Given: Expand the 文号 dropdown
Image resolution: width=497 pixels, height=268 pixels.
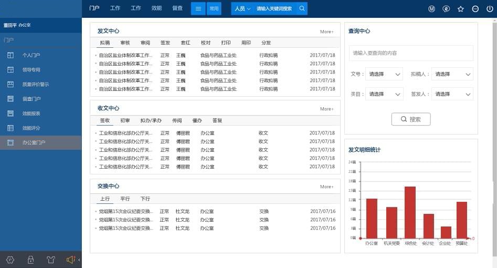Looking at the screenshot, I should tap(385, 74).
